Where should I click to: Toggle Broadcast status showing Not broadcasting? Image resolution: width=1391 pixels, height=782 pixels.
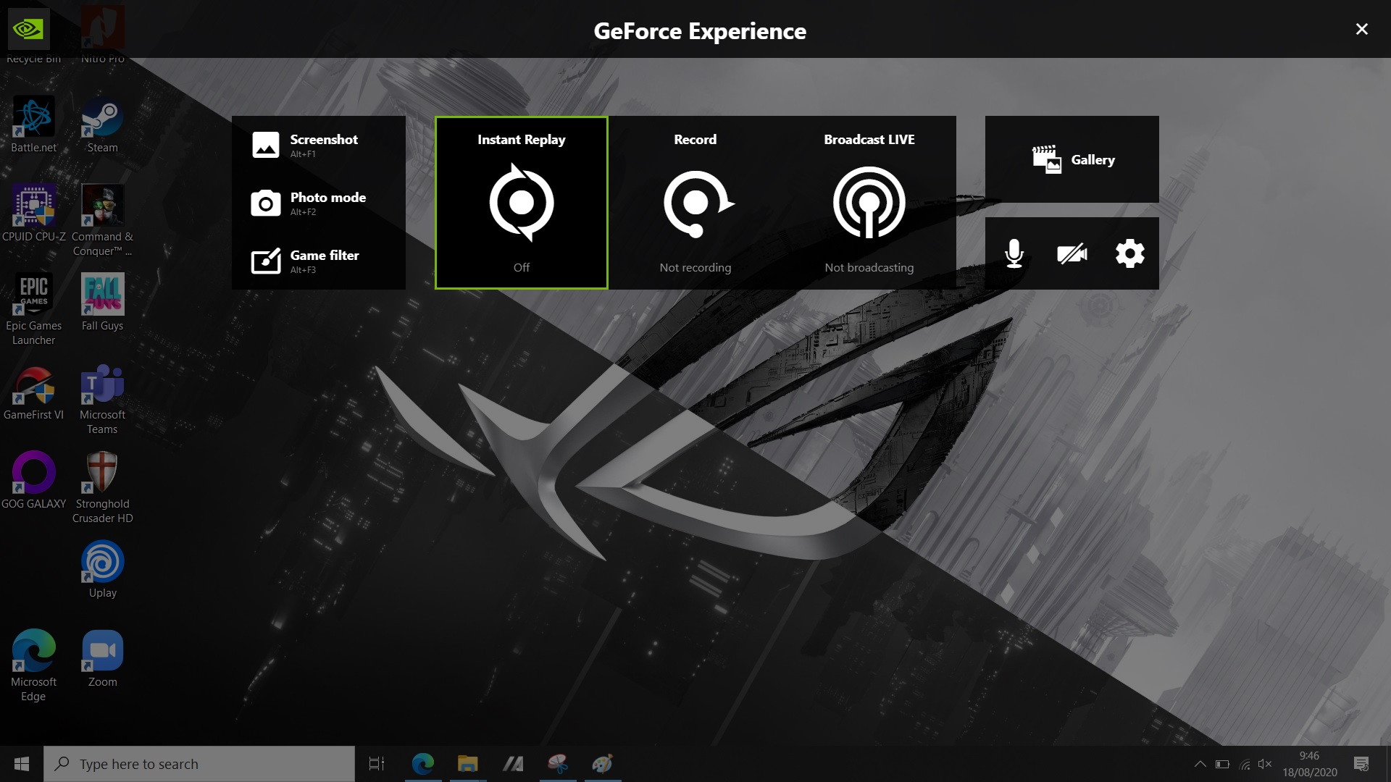click(869, 267)
